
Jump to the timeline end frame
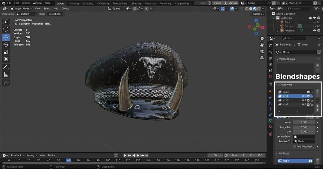point(147,156)
